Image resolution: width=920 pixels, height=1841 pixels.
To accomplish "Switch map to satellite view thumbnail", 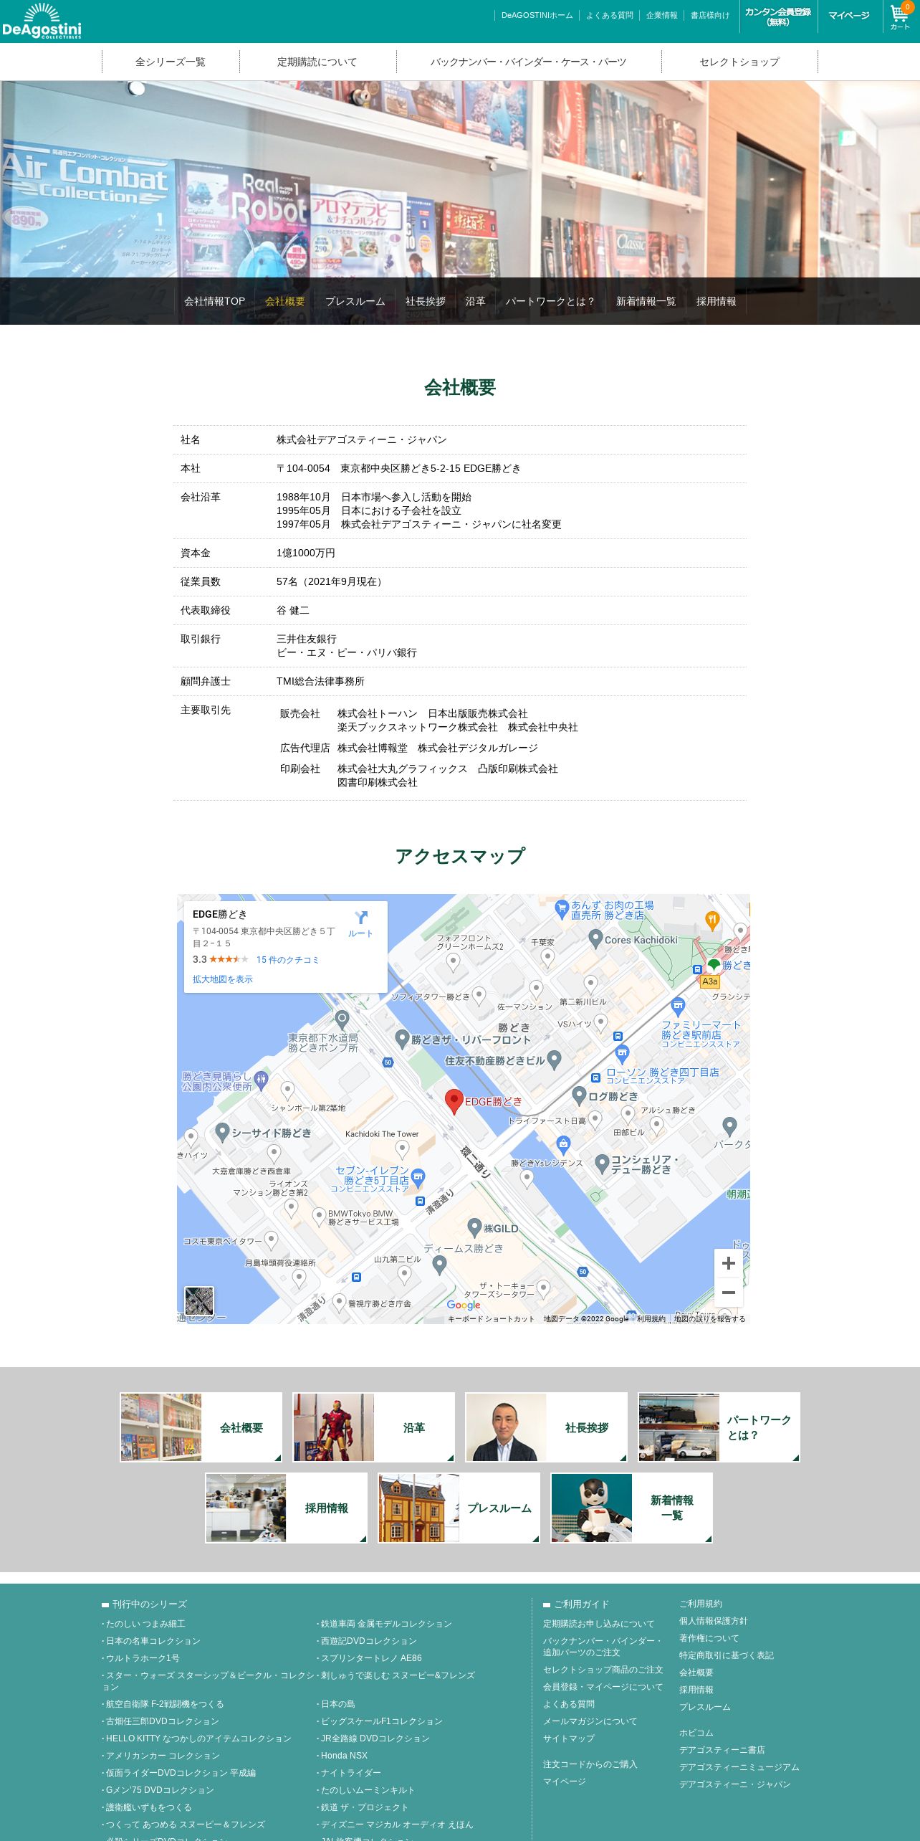I will [x=199, y=1301].
